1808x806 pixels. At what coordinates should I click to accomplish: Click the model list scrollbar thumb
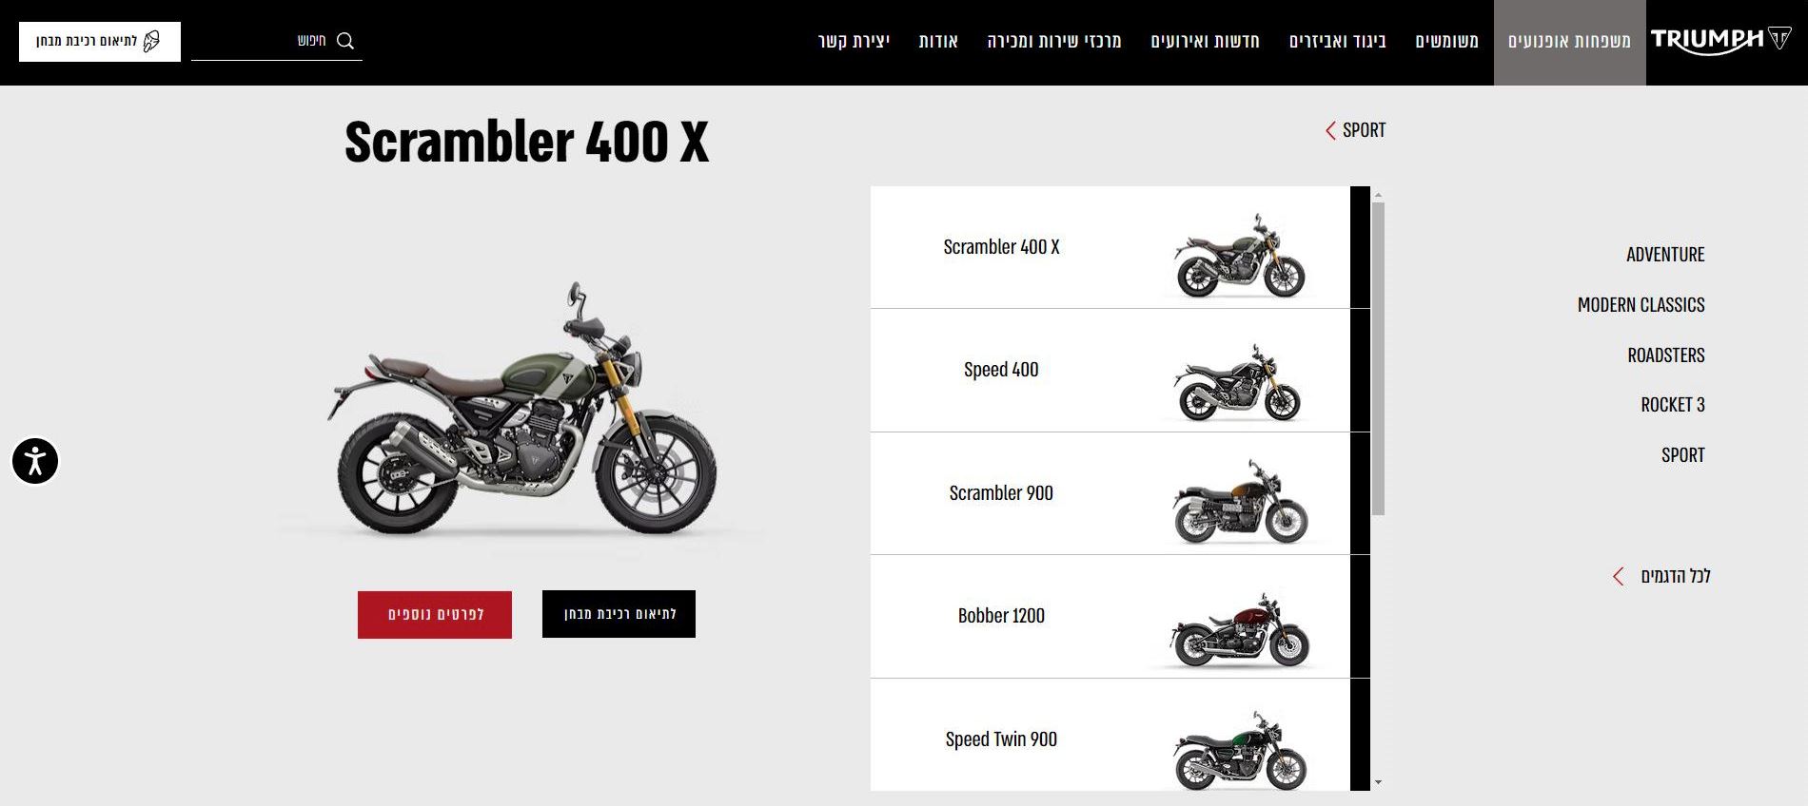coord(1378,359)
